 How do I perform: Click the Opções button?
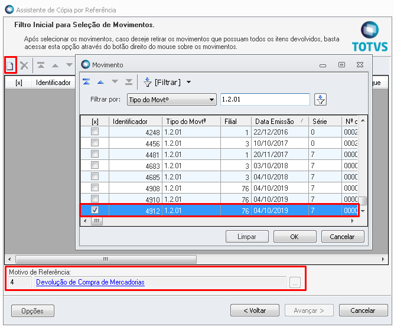pyautogui.click(x=32, y=311)
